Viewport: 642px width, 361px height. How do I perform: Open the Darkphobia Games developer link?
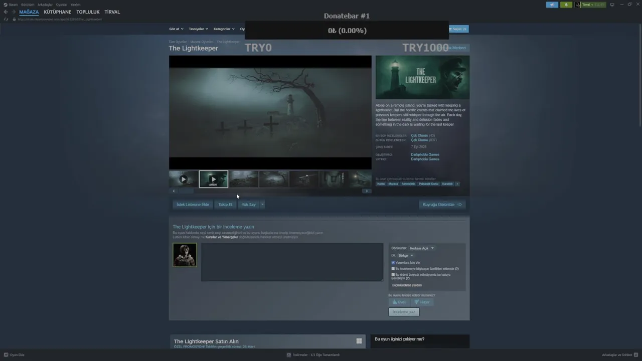point(425,154)
